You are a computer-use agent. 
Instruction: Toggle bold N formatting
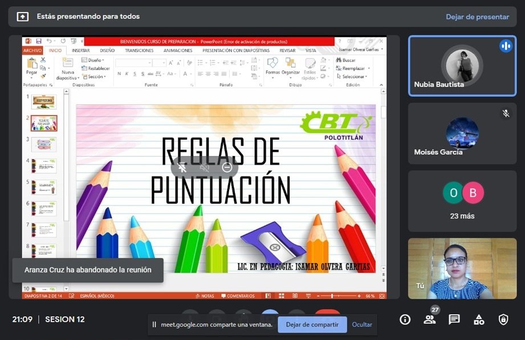click(119, 73)
